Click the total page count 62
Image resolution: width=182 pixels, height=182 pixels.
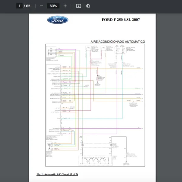point(28,6)
